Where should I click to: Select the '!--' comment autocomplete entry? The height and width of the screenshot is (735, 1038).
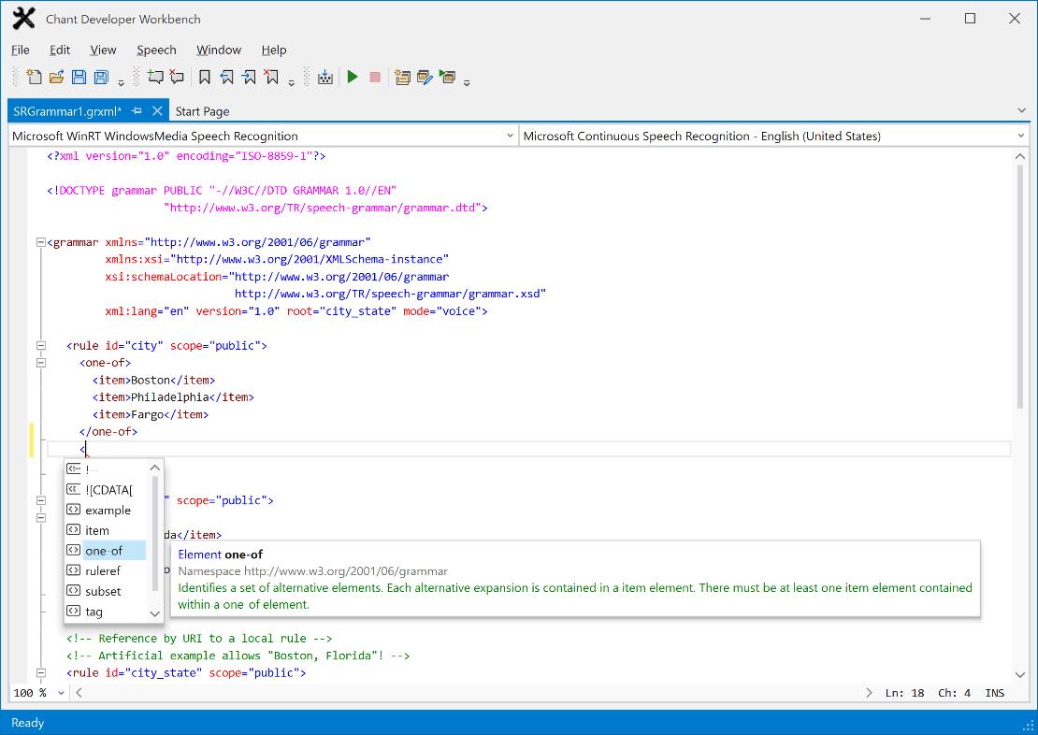point(106,469)
